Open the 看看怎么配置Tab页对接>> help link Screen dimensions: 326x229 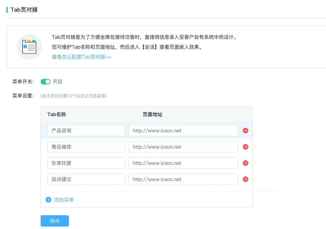(x=82, y=57)
